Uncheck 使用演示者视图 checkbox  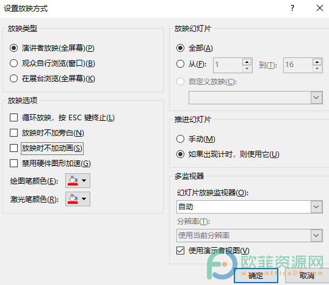tap(181, 251)
